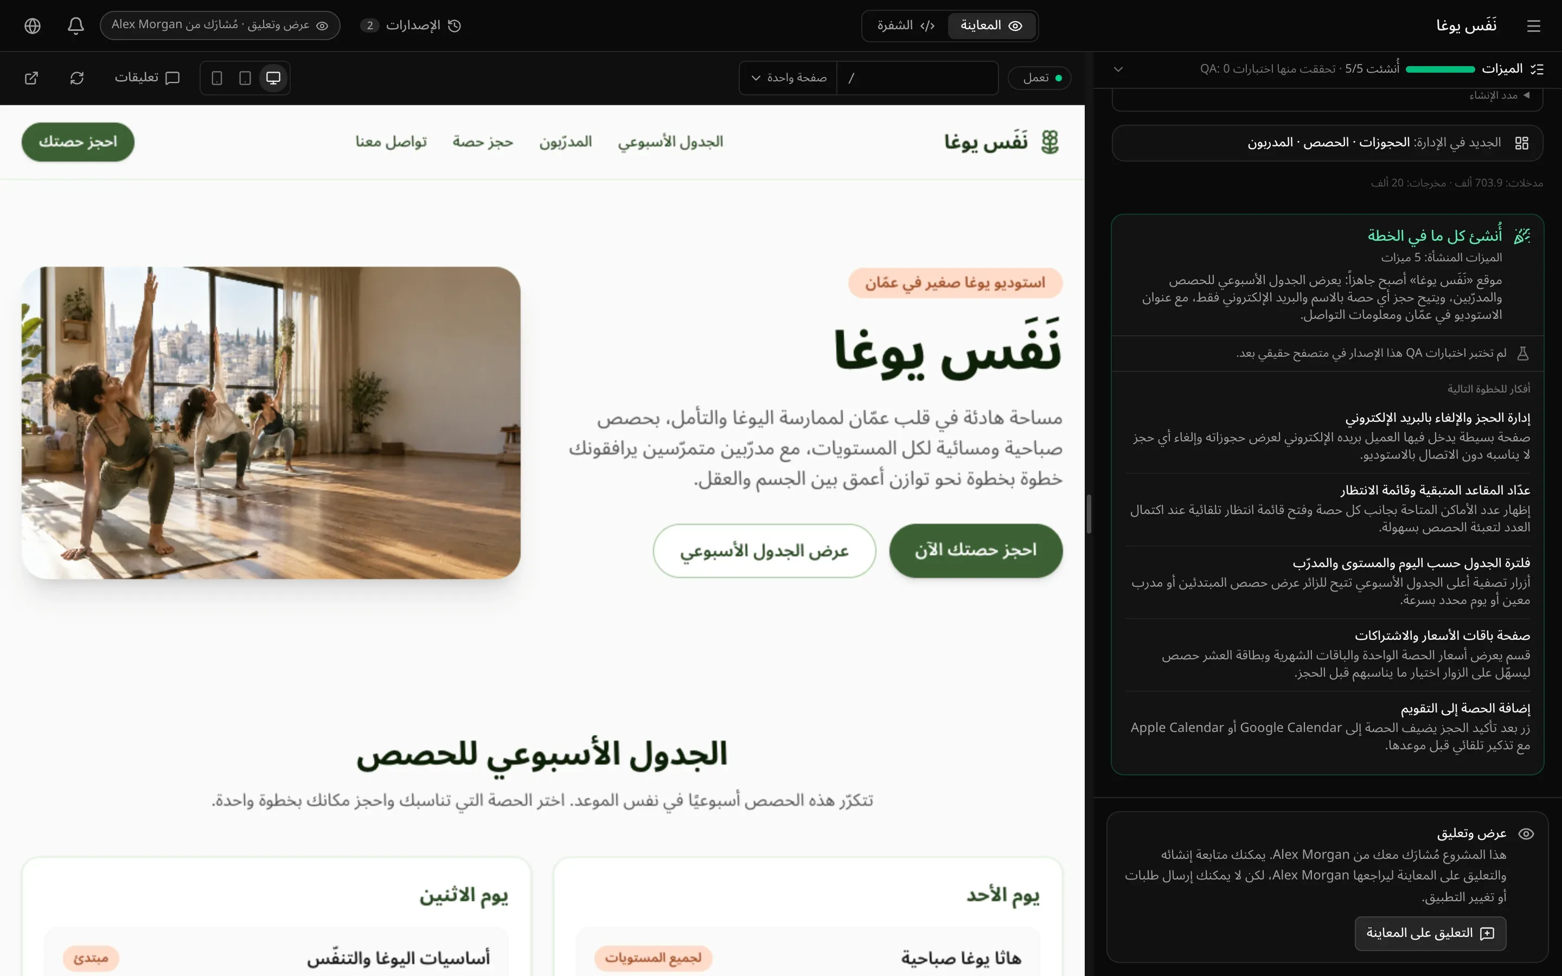Open notifications bell

pos(75,25)
